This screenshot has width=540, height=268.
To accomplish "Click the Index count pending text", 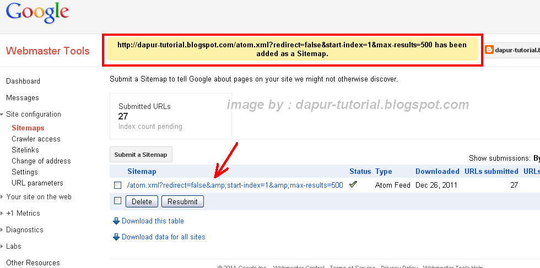I will 150,127.
